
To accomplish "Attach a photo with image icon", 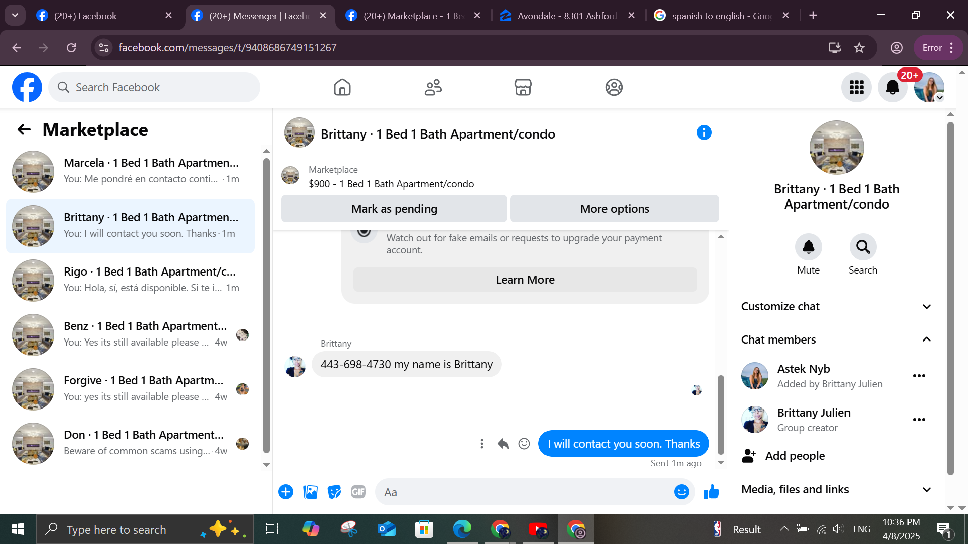I will [310, 492].
